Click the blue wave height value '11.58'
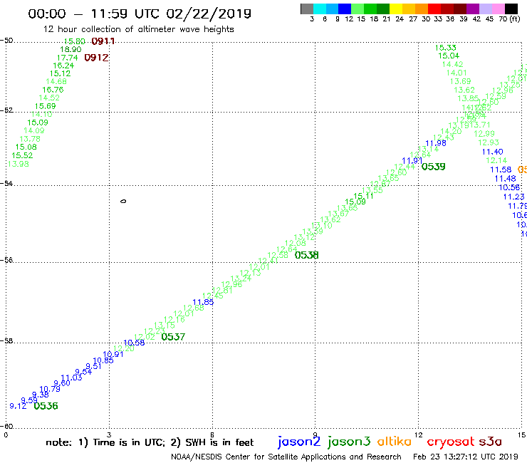The height and width of the screenshot is (463, 527). coord(501,170)
